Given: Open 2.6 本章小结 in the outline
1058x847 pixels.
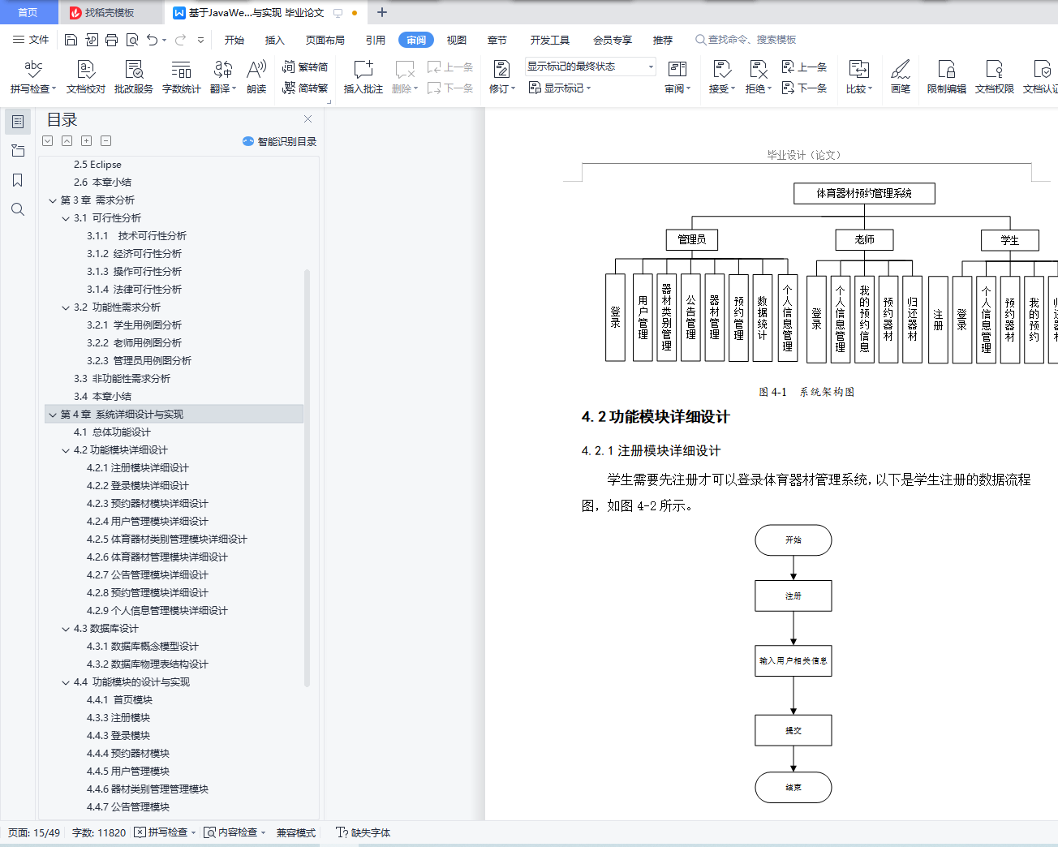Looking at the screenshot, I should pyautogui.click(x=102, y=183).
